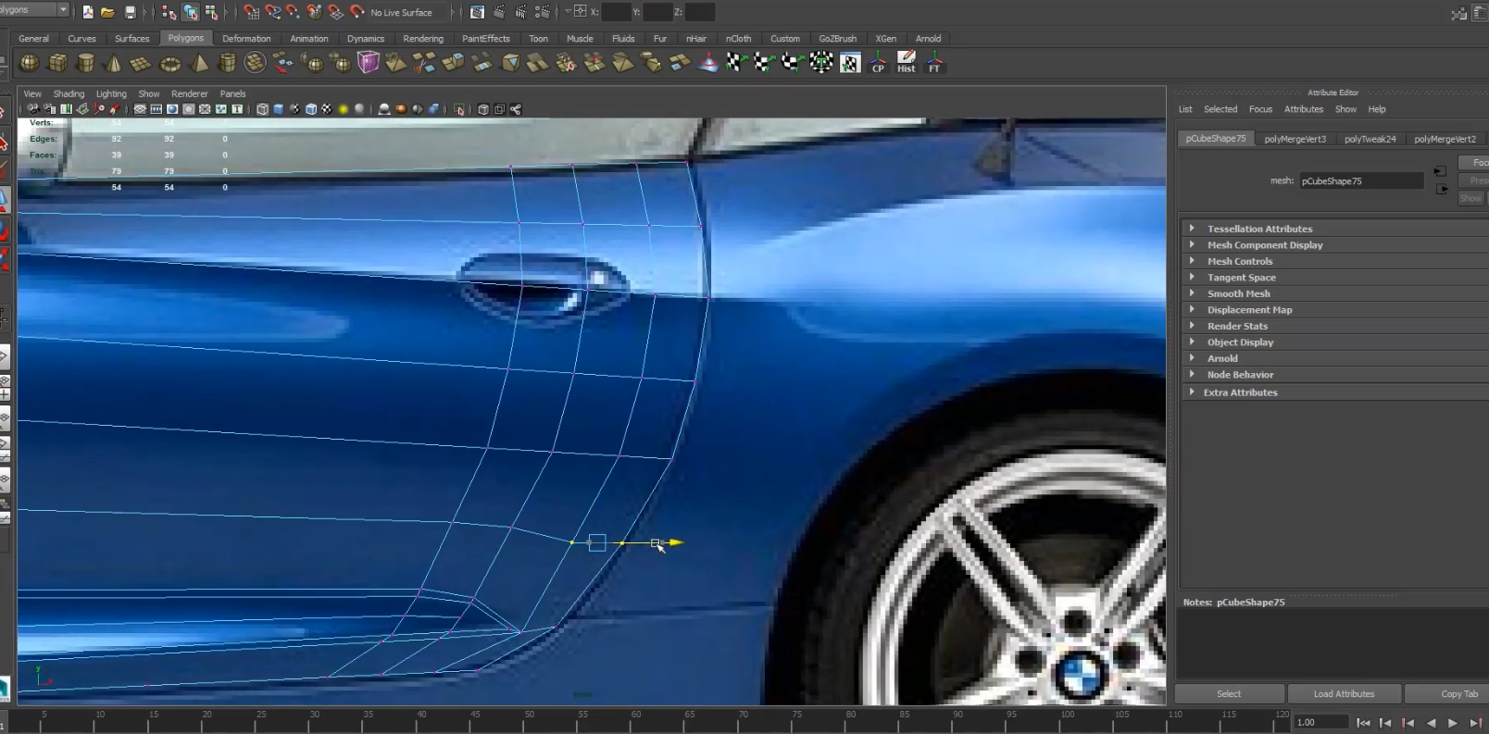The width and height of the screenshot is (1489, 734).
Task: Click the planar UV mapping checker icon
Action: (x=736, y=63)
